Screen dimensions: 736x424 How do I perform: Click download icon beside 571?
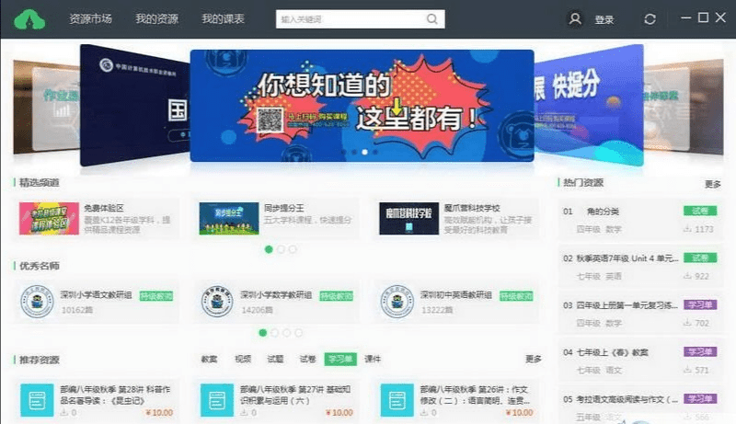pos(687,370)
